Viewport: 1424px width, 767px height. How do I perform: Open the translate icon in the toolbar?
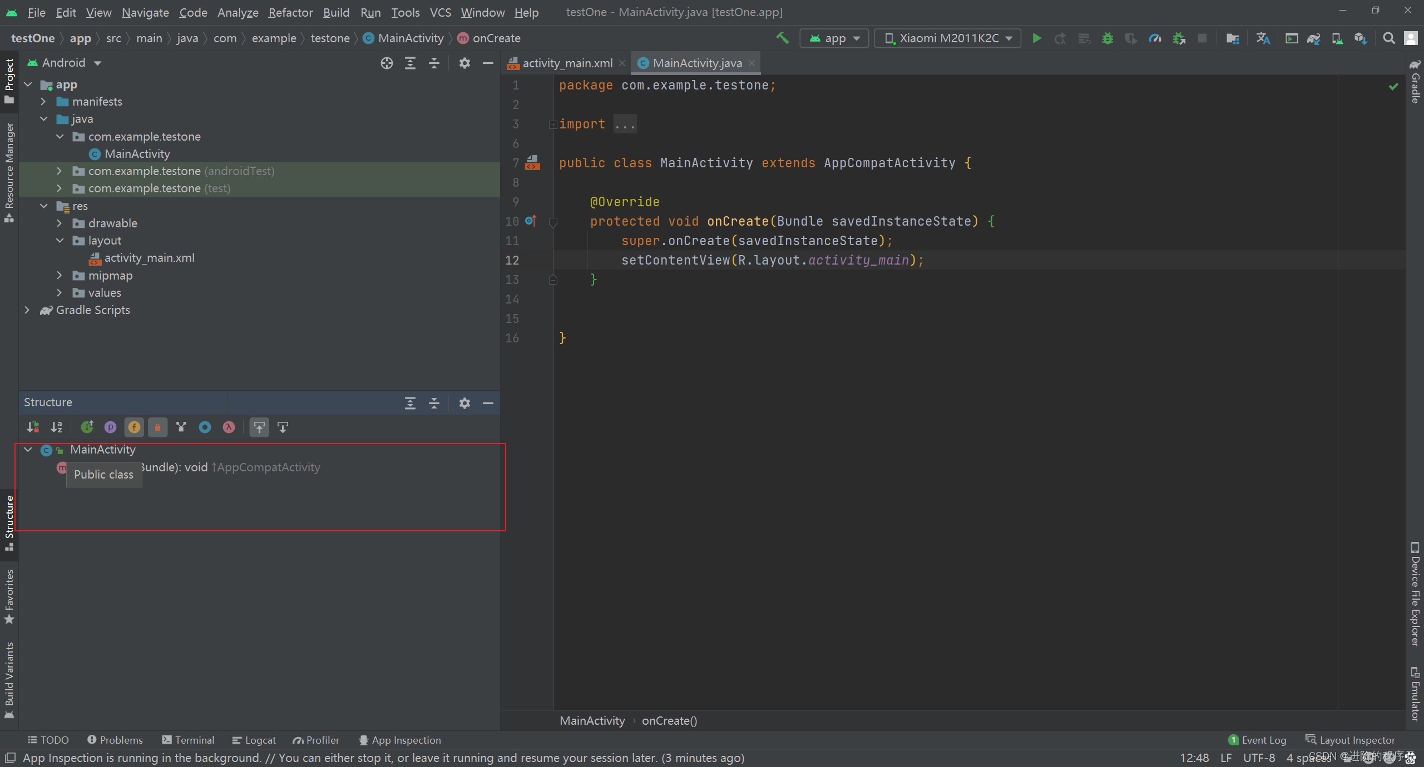coord(1263,38)
